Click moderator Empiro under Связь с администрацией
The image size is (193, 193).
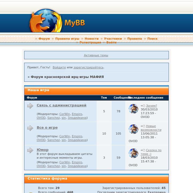[77, 114]
